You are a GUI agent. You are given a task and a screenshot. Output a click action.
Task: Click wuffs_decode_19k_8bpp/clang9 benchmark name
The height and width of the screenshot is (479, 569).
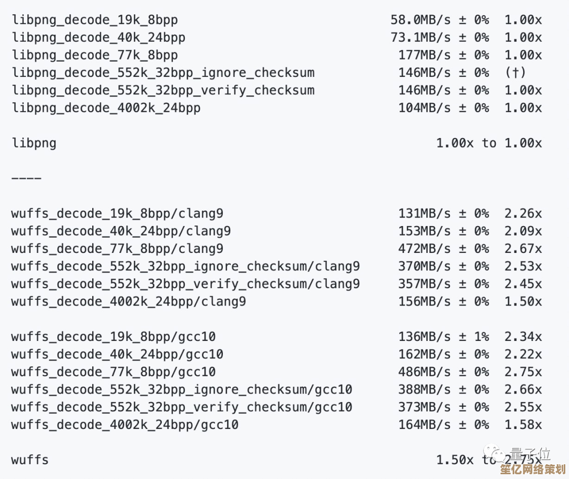[117, 213]
